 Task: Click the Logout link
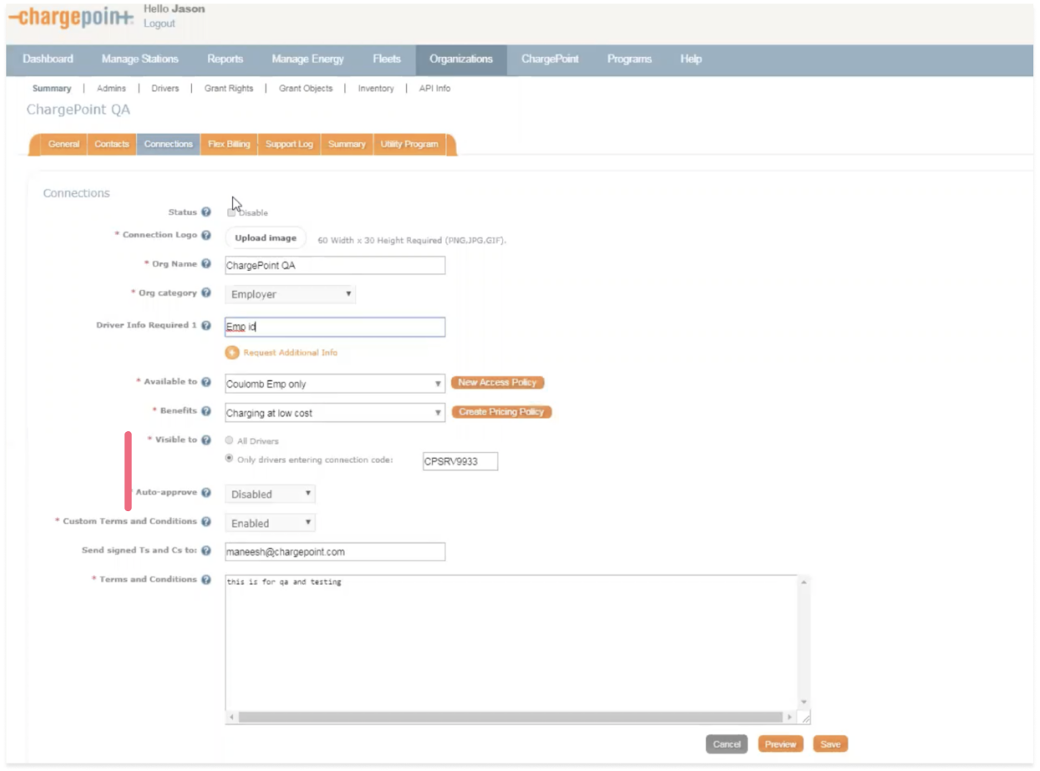160,23
